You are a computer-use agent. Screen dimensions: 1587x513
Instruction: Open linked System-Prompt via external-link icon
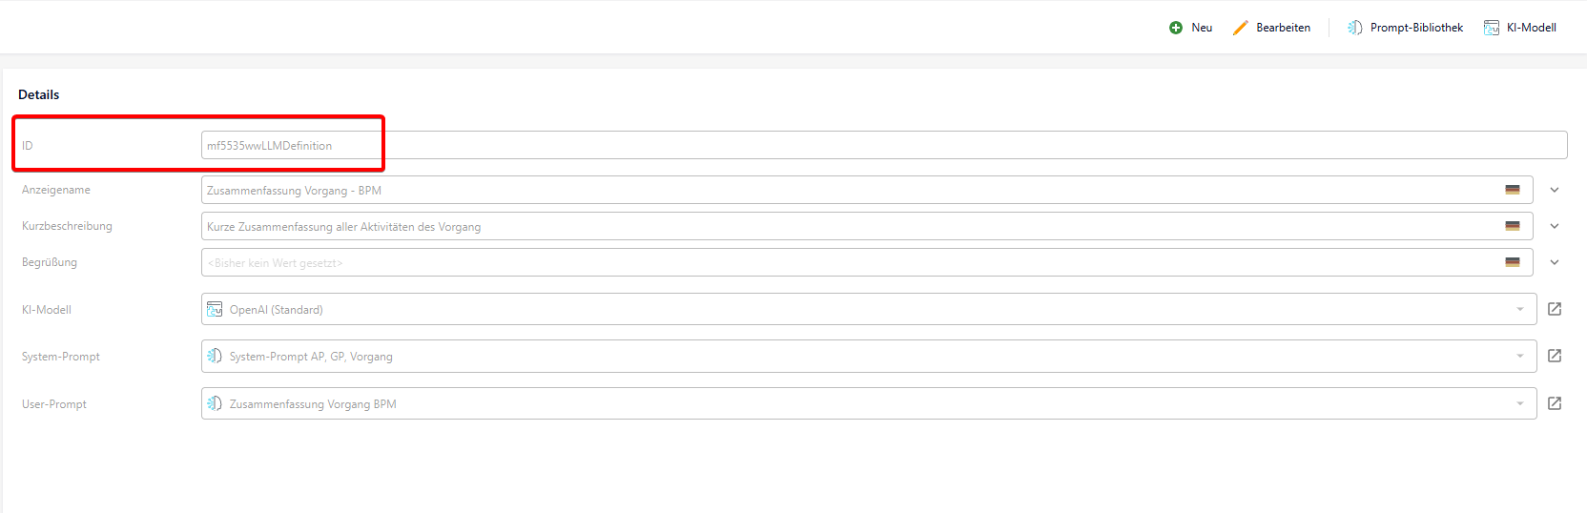[x=1555, y=356]
